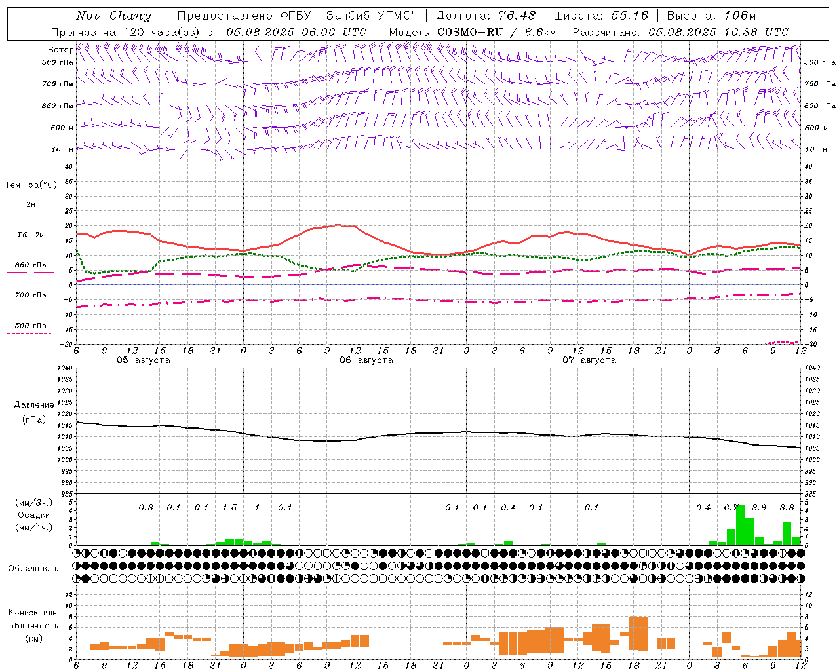Click the Конвективн. convective cloud label
This screenshot has height=671, width=839.
coord(33,613)
